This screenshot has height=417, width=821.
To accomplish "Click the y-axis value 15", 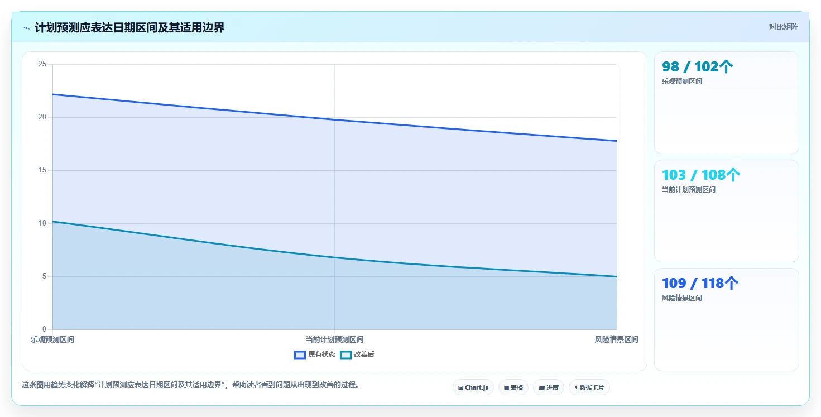I will pyautogui.click(x=42, y=170).
